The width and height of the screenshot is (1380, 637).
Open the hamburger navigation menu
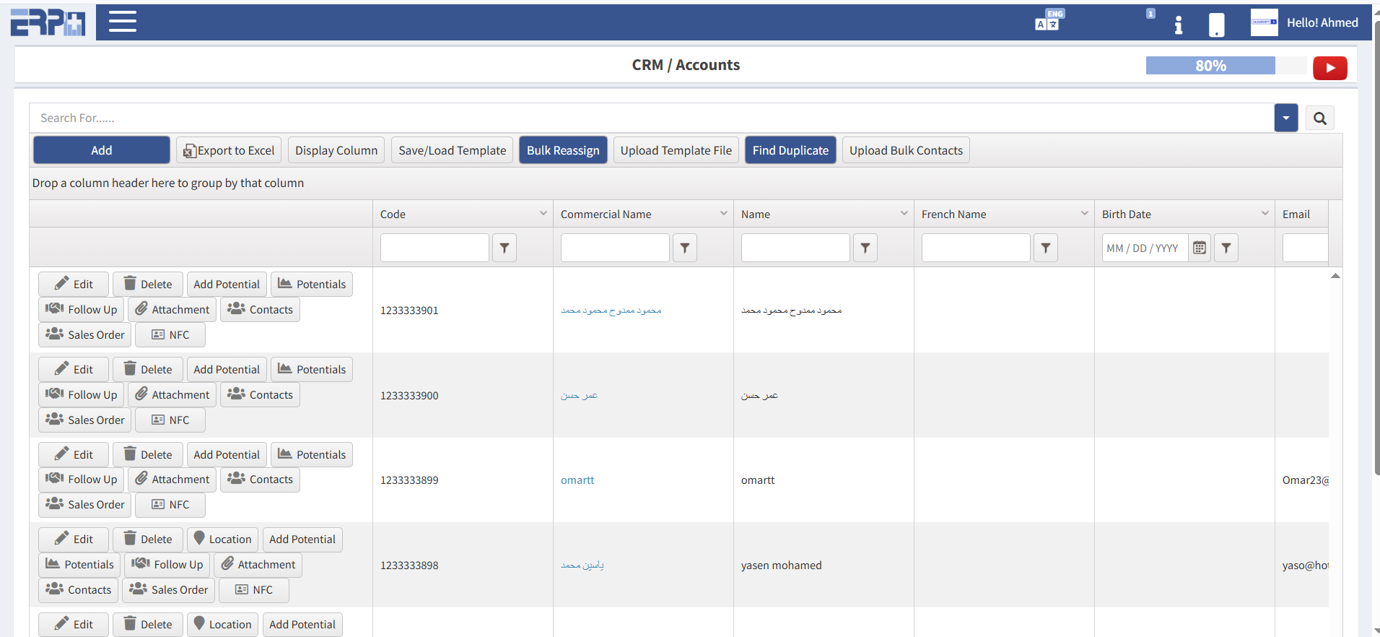tap(122, 22)
